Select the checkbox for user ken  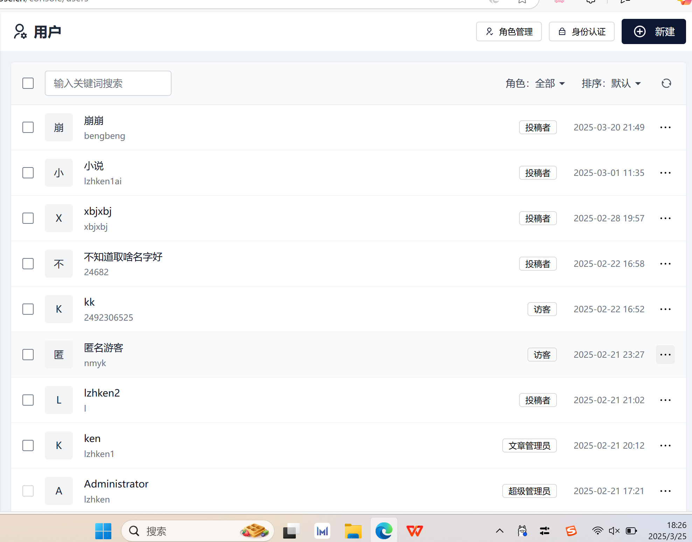point(28,445)
